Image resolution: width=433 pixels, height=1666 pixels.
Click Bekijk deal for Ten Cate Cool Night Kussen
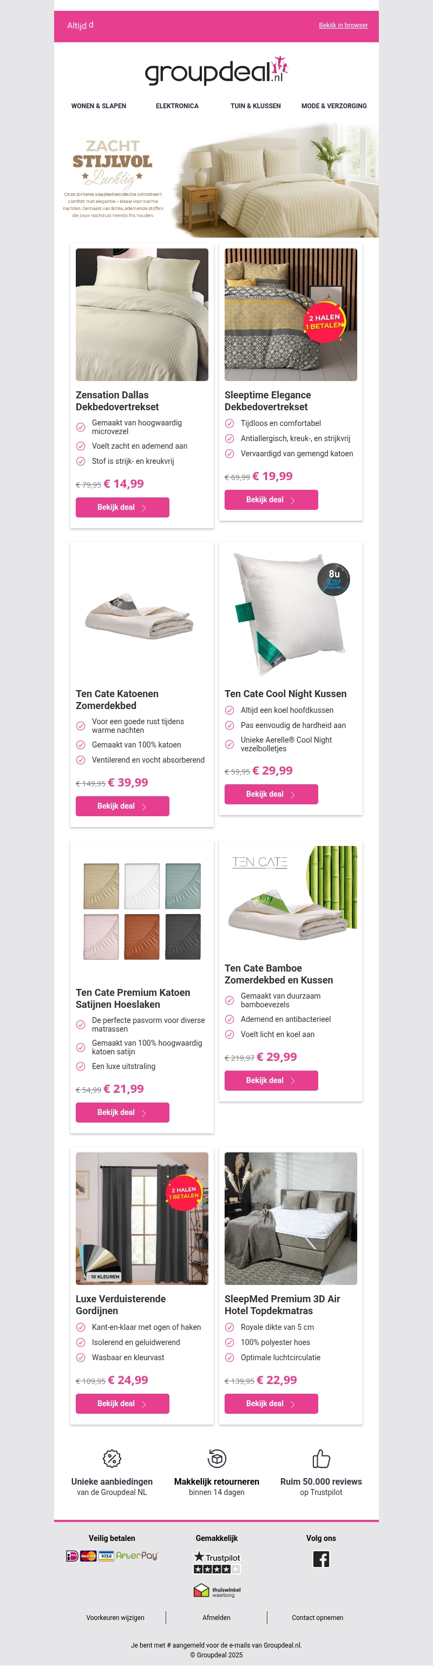[x=271, y=794]
